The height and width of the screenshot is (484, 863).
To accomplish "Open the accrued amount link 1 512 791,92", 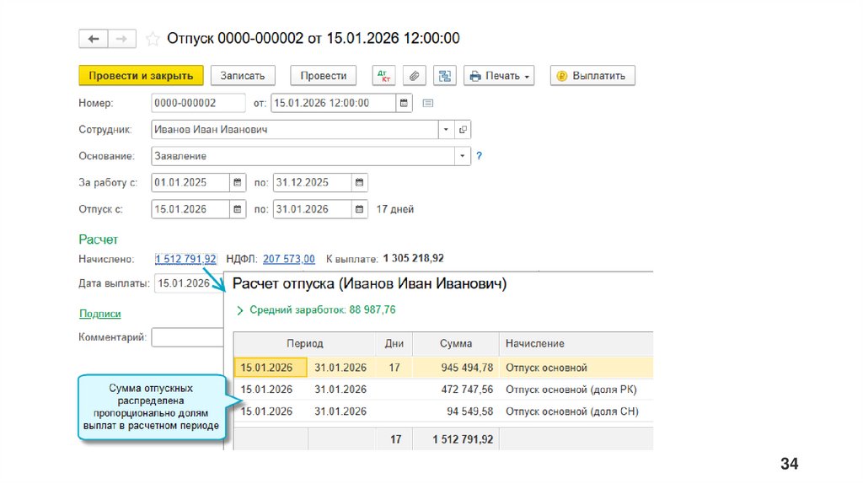I will click(x=185, y=259).
